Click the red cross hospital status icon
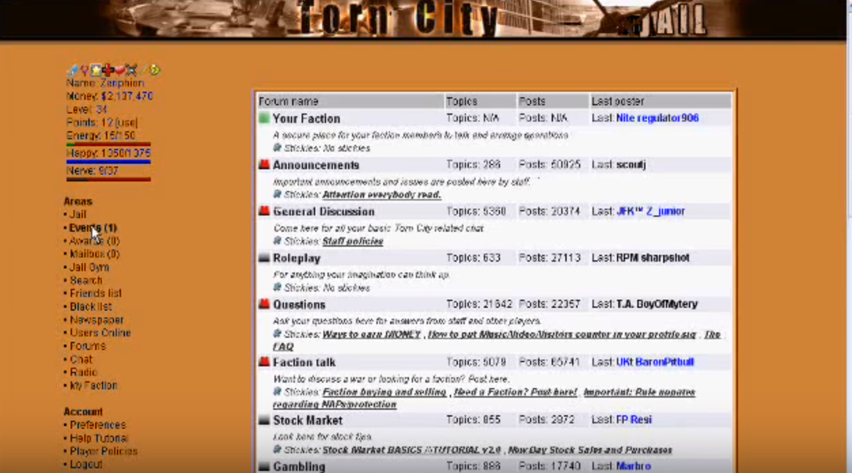The height and width of the screenshot is (473, 852). click(x=108, y=70)
